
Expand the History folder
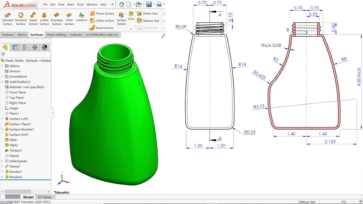2,66
